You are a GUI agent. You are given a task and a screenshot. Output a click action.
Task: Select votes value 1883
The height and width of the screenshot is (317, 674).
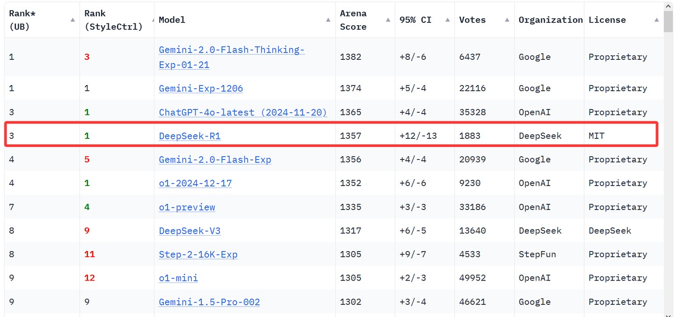[x=470, y=136]
